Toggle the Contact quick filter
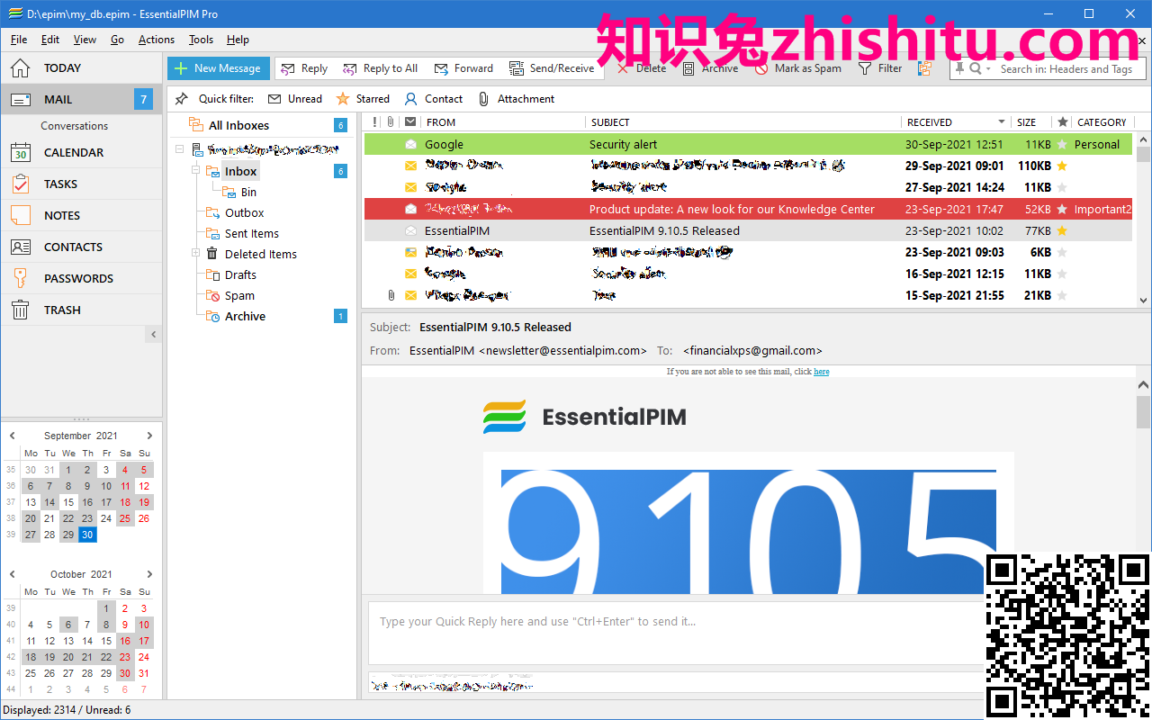This screenshot has height=720, width=1152. pyautogui.click(x=433, y=99)
